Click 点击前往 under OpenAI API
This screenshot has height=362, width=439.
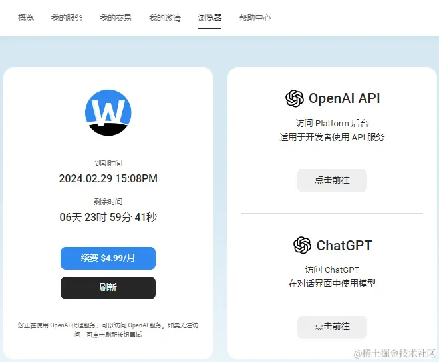point(332,180)
